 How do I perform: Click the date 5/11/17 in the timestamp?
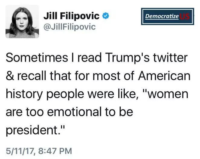[x=20, y=150]
